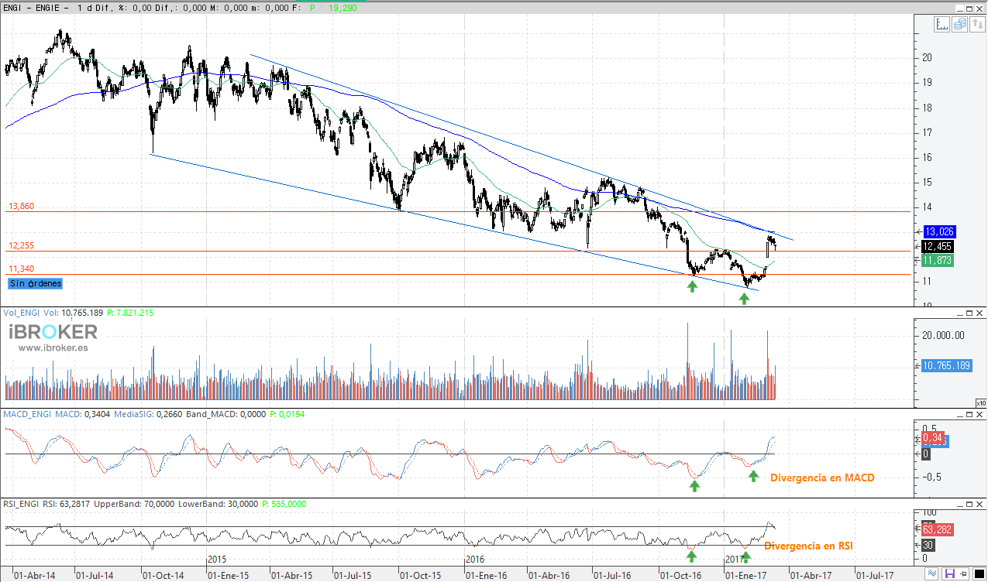
Task: Close the volume panel
Action: click(x=980, y=313)
